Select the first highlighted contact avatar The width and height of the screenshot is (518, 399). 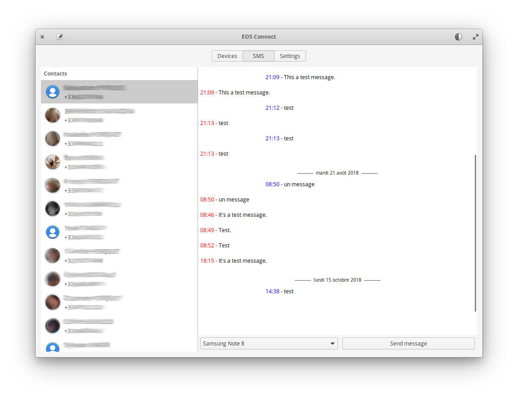click(53, 92)
